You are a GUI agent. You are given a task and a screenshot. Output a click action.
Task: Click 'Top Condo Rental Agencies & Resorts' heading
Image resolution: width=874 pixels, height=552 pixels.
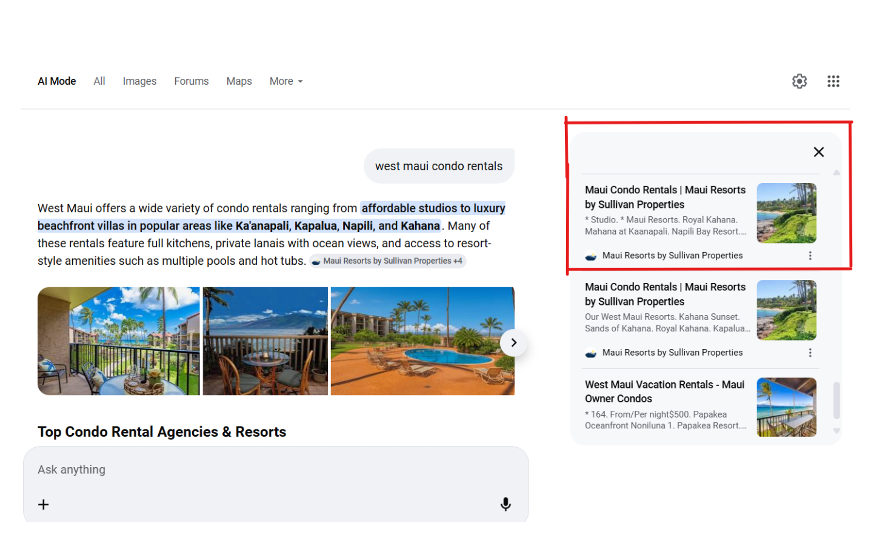pyautogui.click(x=162, y=432)
